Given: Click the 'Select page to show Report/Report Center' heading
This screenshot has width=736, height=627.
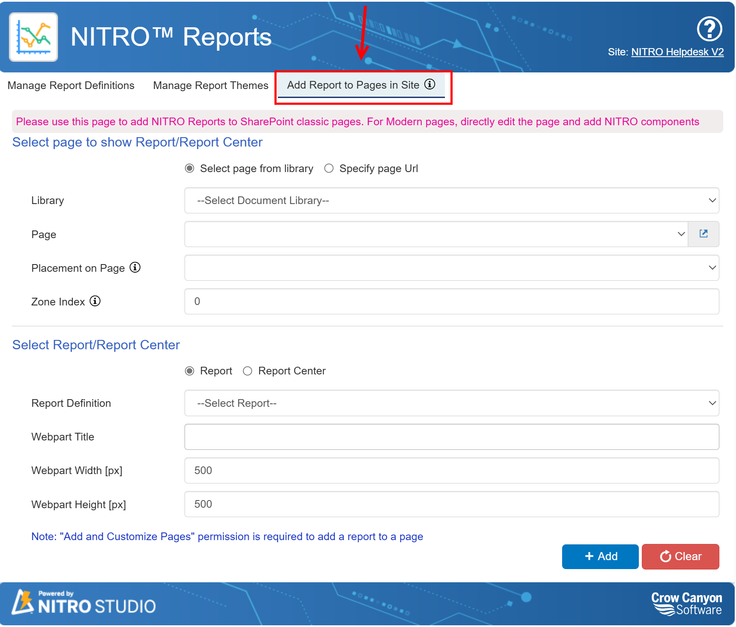Looking at the screenshot, I should coord(137,142).
